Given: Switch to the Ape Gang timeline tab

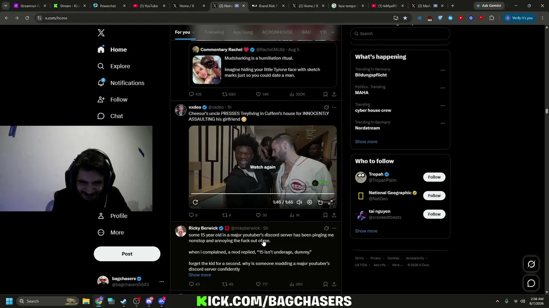Looking at the screenshot, I should 243,33.
